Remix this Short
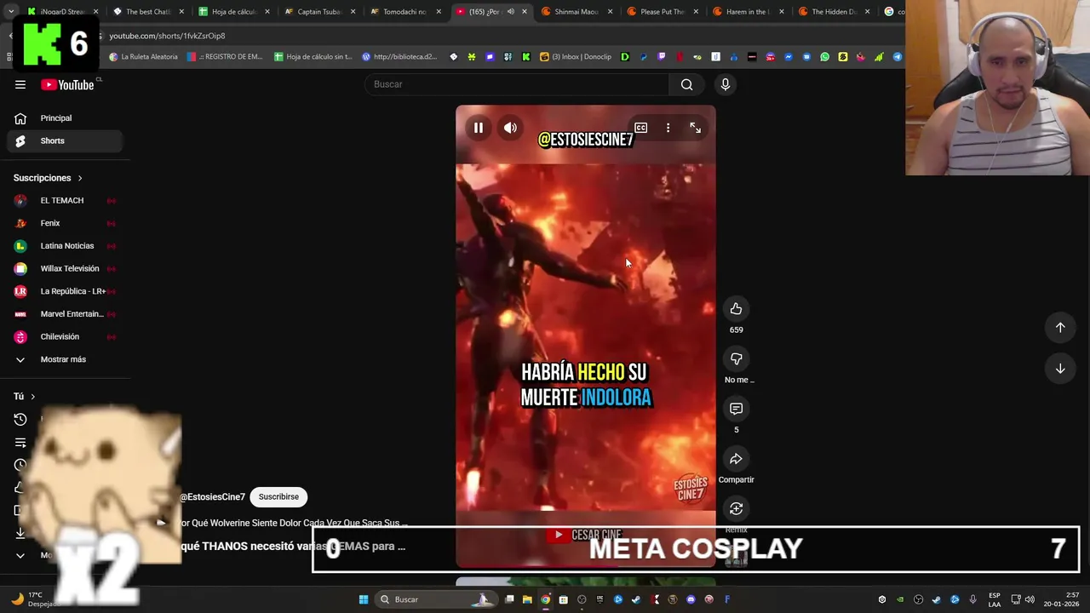 coord(736,509)
